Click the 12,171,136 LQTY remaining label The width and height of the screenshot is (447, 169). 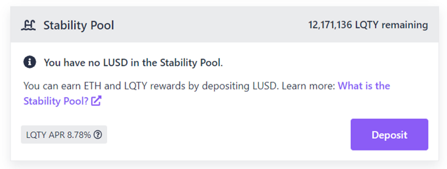368,25
